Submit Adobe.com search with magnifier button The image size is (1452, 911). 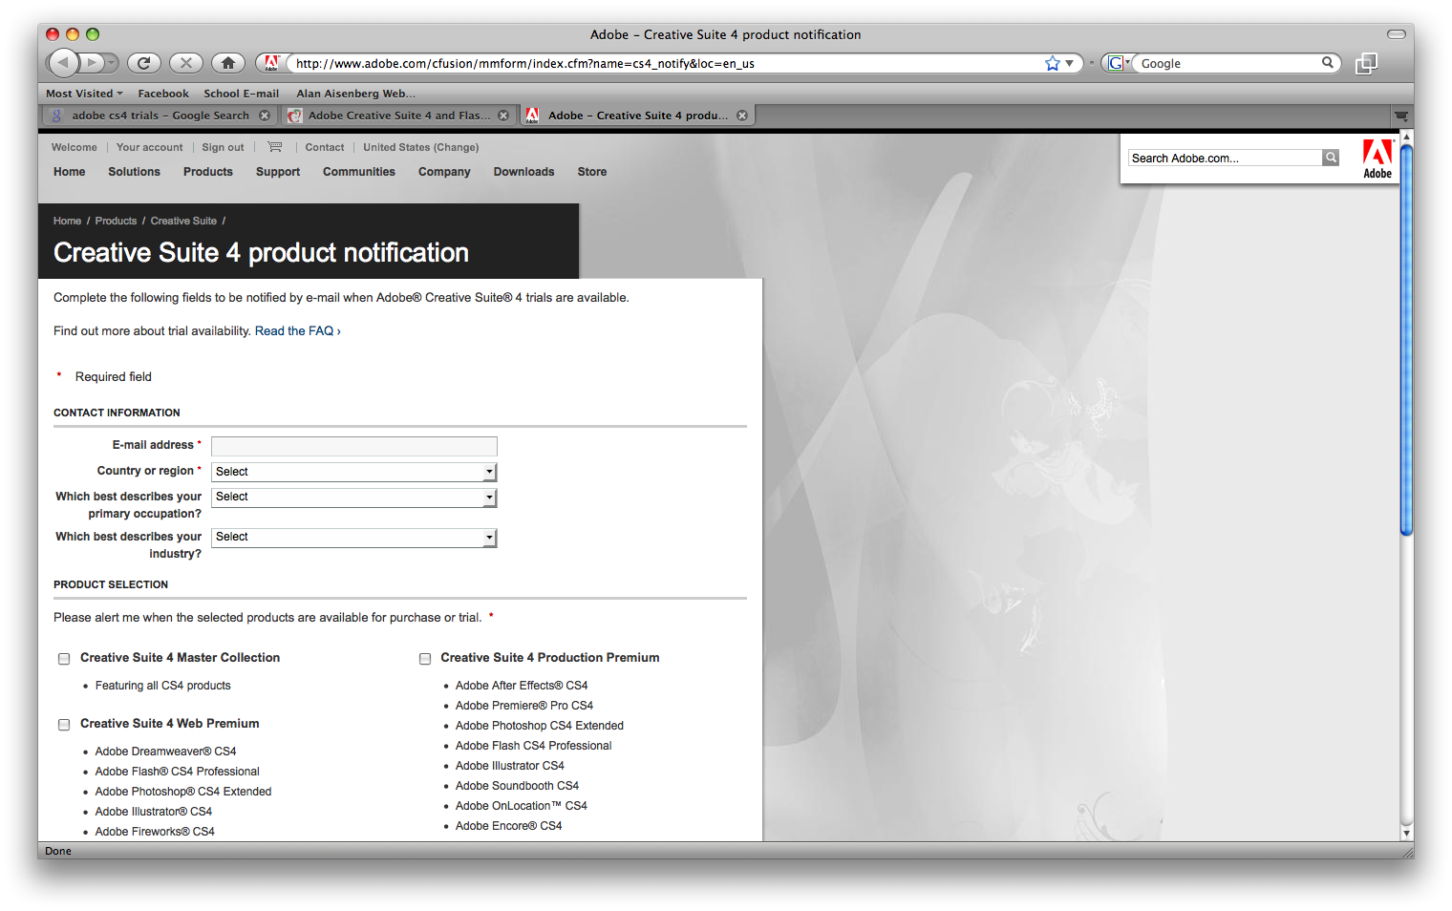[x=1331, y=158]
